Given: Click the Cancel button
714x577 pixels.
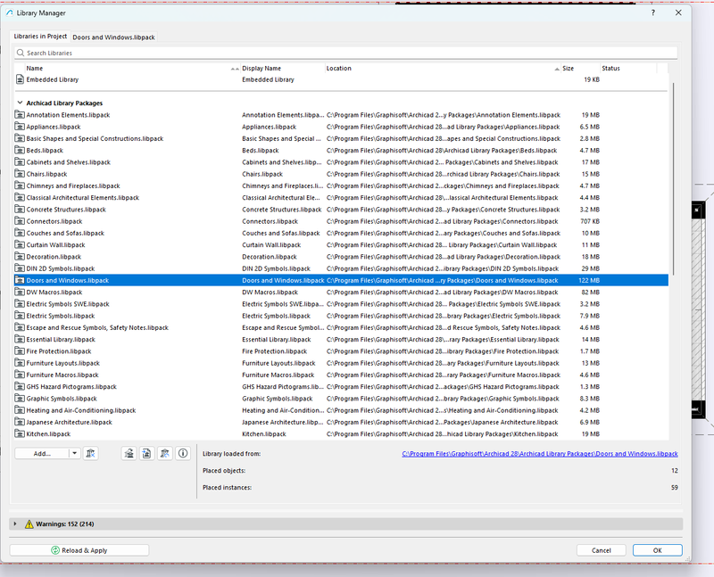Looking at the screenshot, I should coord(601,550).
